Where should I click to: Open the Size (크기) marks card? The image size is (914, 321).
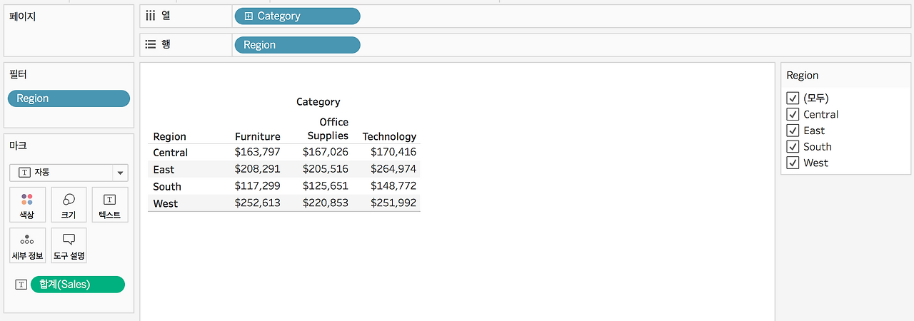[x=69, y=205]
